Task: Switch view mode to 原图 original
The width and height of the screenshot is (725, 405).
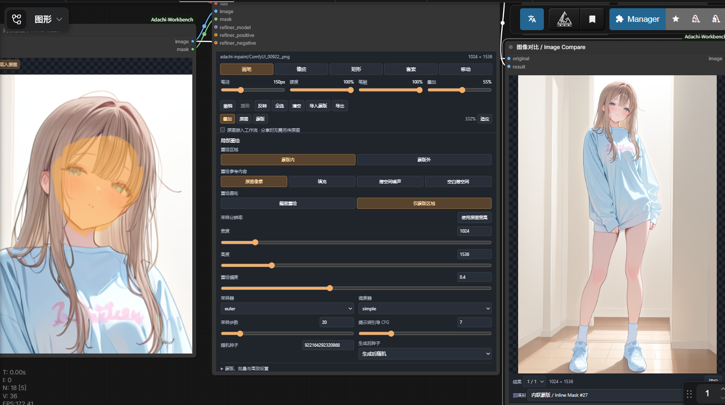Action: (x=244, y=119)
